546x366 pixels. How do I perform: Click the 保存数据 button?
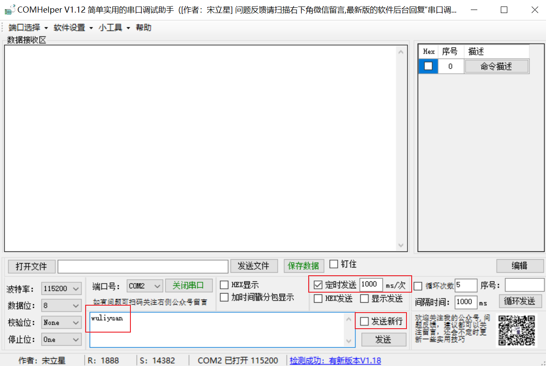pyautogui.click(x=303, y=266)
